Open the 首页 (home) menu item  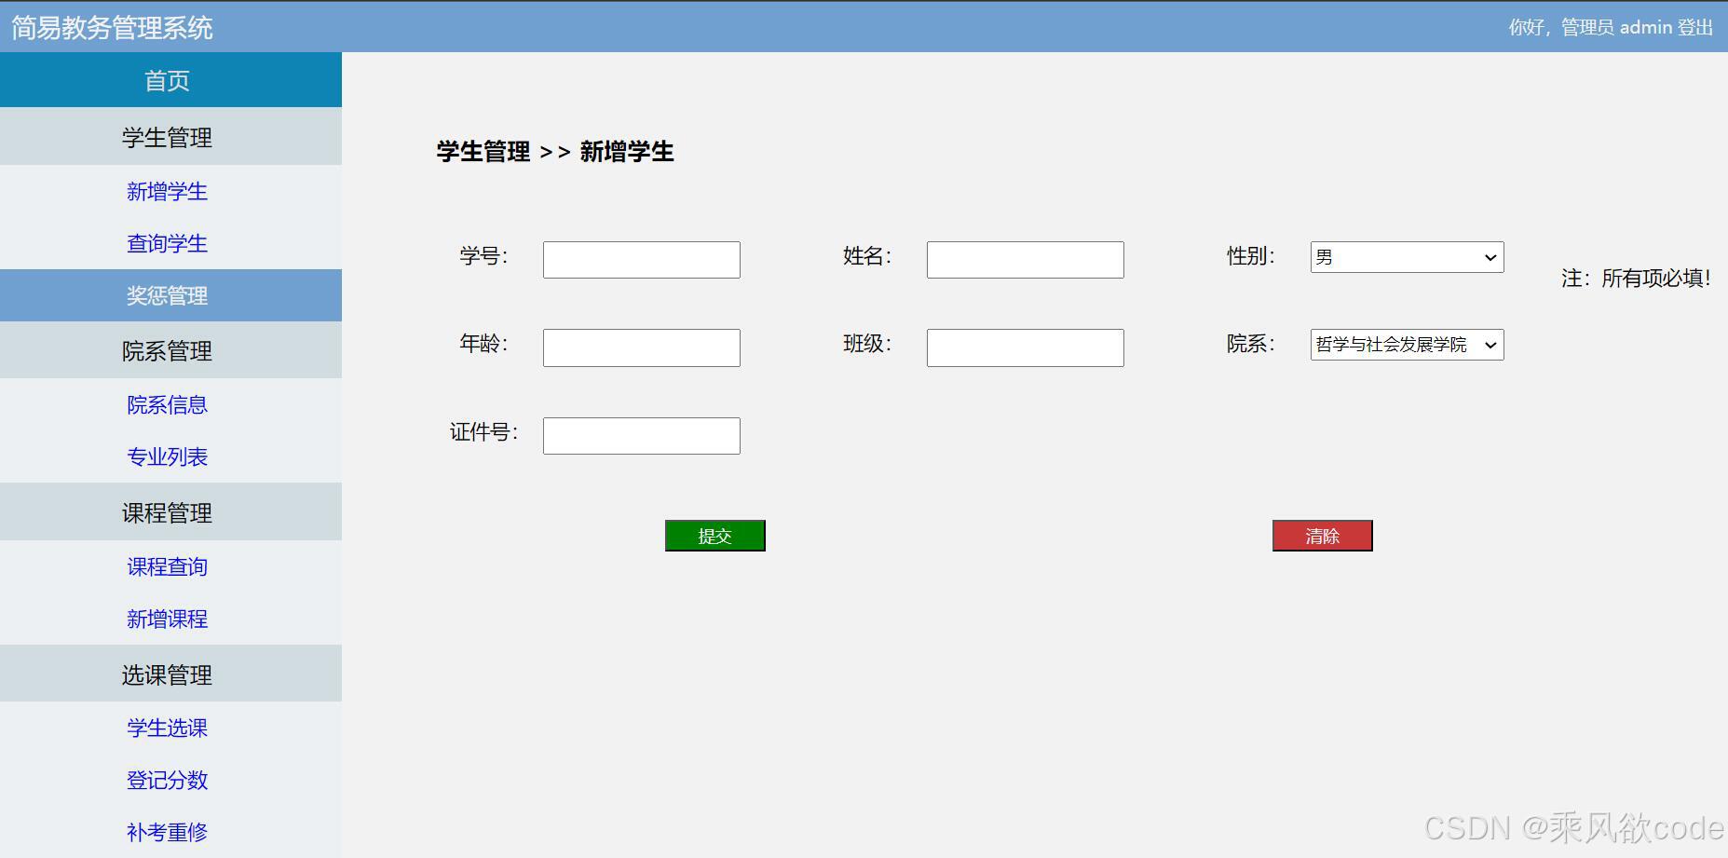click(169, 80)
